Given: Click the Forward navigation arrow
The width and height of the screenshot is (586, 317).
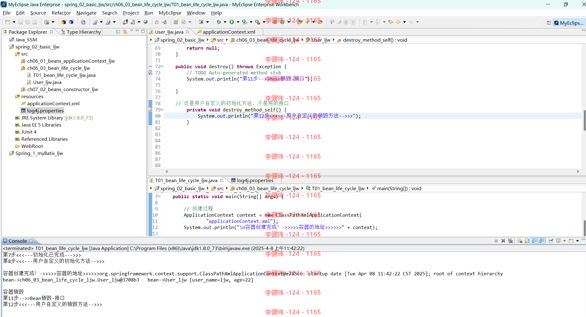Looking at the screenshot, I should (x=411, y=22).
